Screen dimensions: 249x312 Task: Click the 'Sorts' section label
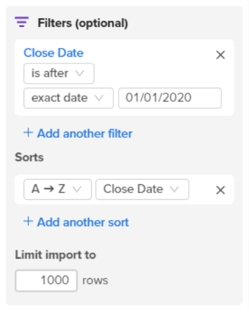(29, 157)
